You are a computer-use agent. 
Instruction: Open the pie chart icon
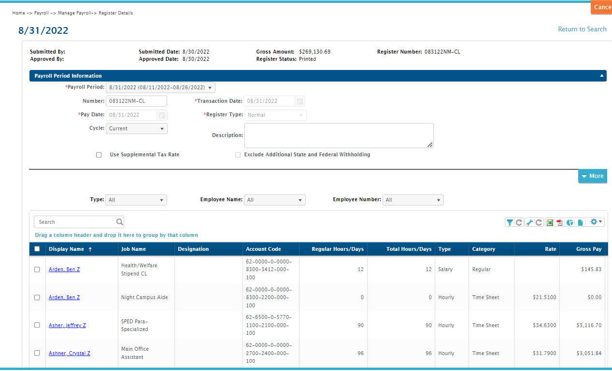(570, 222)
